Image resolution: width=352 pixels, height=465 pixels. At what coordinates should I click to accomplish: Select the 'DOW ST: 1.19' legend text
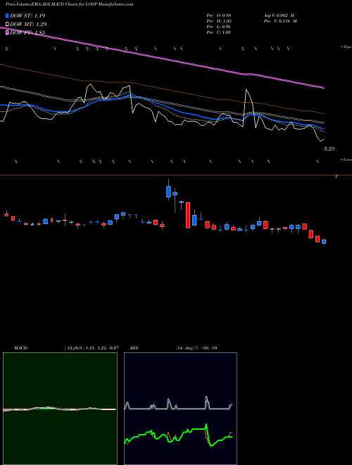coord(27,15)
